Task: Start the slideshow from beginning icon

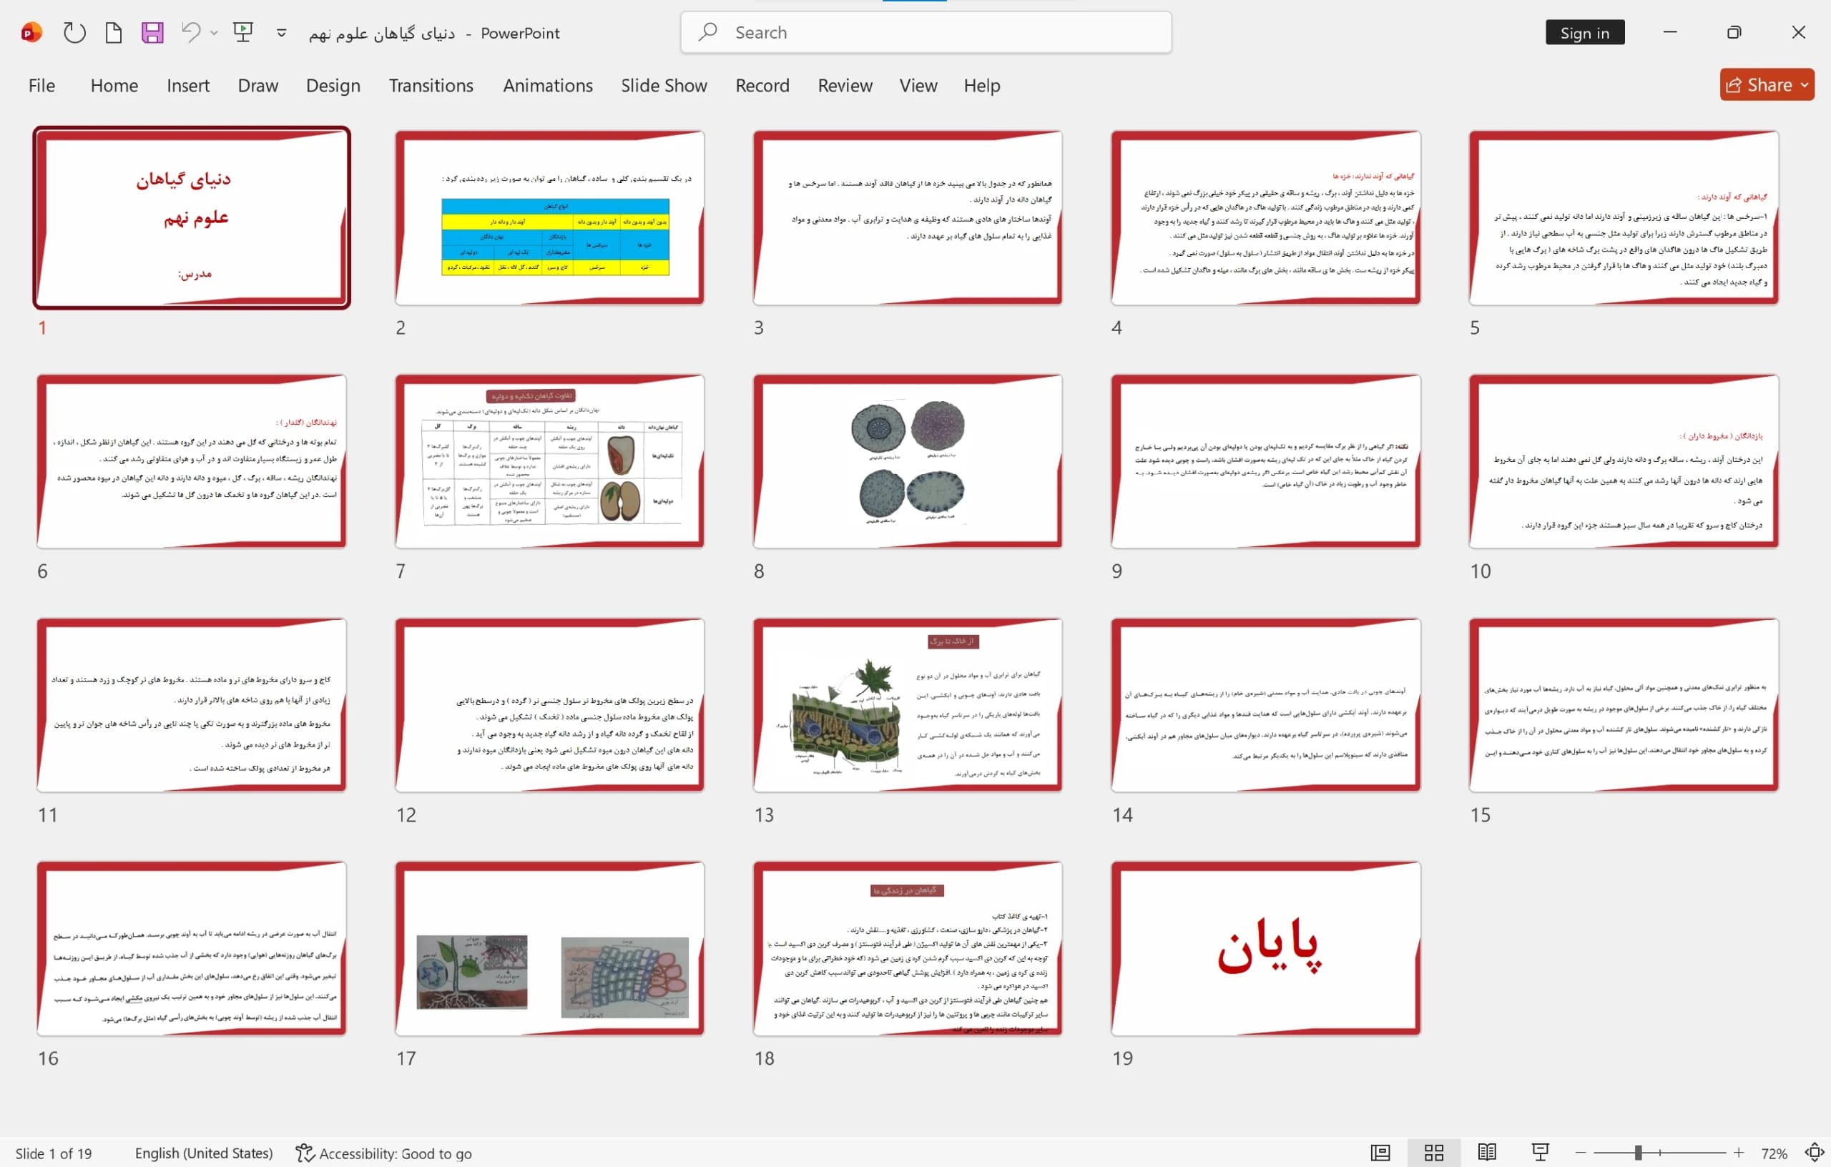Action: coord(242,33)
